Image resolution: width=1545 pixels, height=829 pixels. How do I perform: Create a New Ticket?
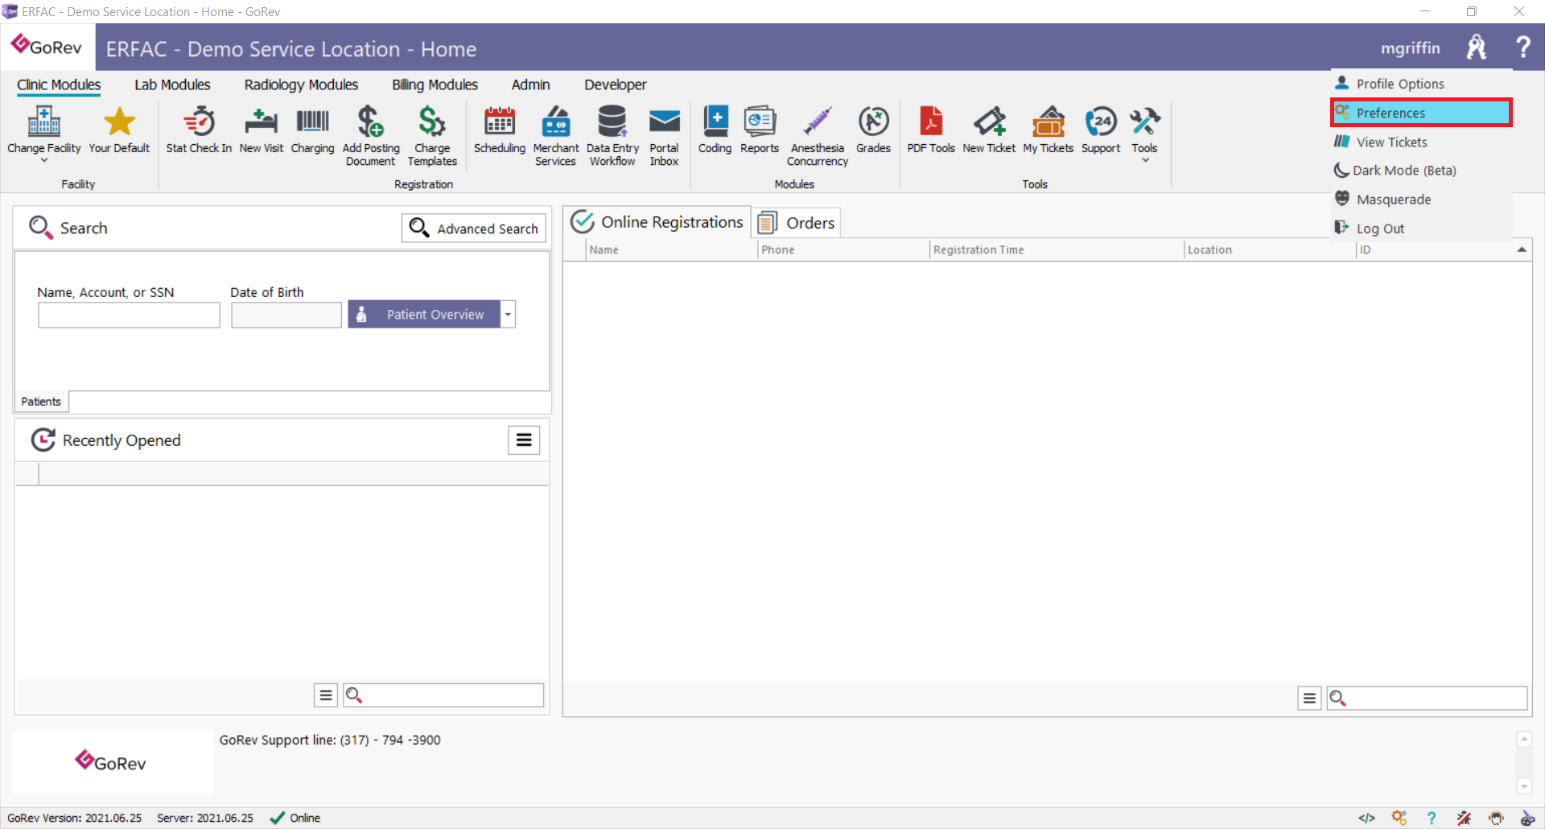tap(989, 129)
